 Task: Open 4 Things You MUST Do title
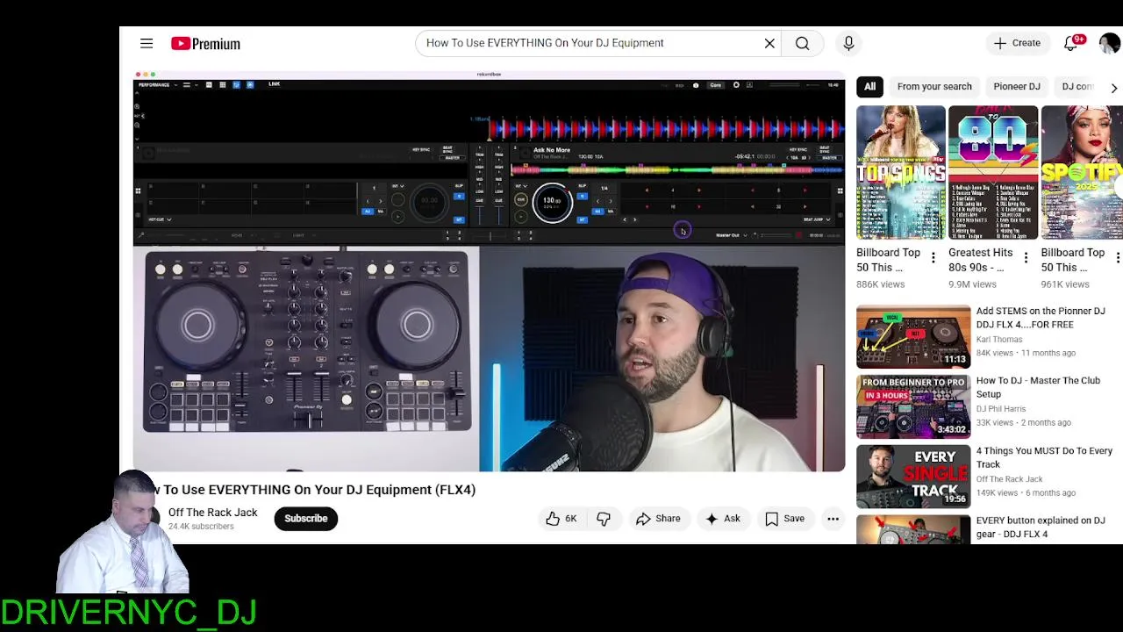click(1044, 457)
